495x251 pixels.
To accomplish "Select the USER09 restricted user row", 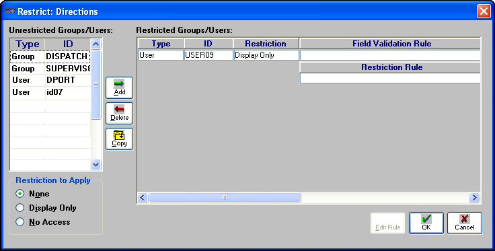I will [219, 55].
